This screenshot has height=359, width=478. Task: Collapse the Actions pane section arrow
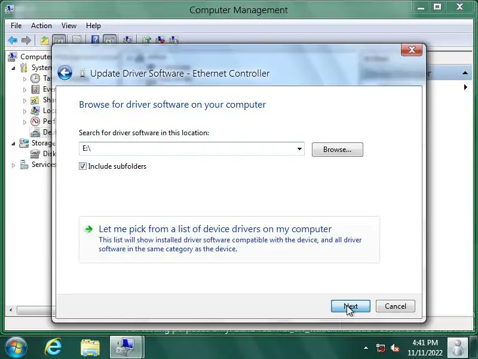(465, 73)
